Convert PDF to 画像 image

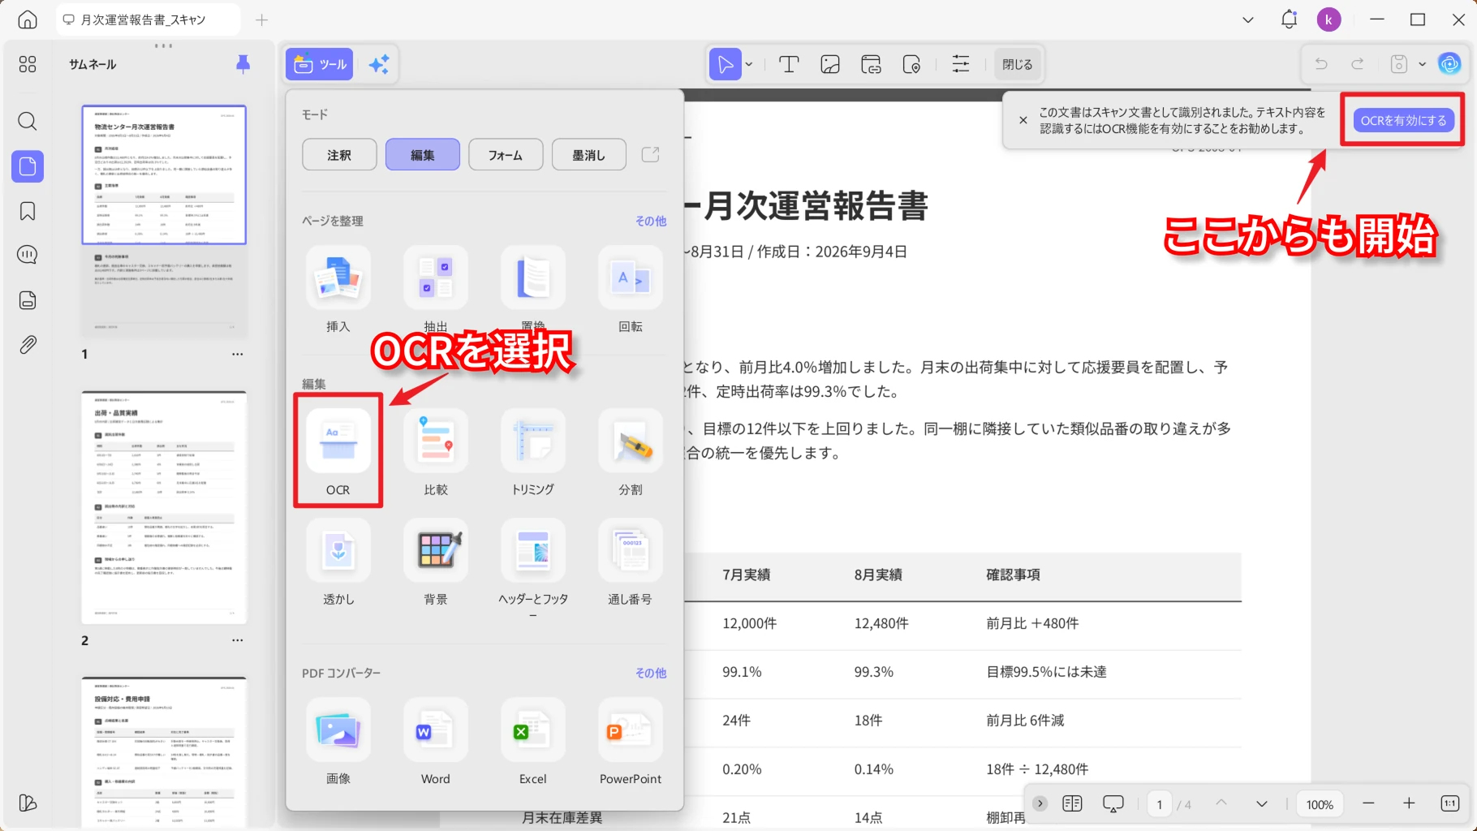[x=338, y=741]
